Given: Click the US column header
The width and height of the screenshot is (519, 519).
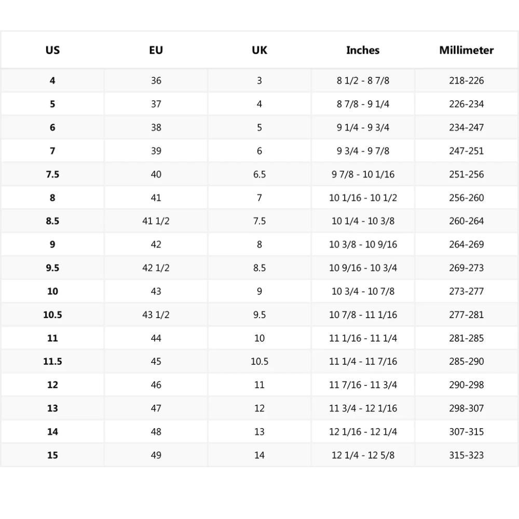Looking at the screenshot, I should click(x=52, y=50).
